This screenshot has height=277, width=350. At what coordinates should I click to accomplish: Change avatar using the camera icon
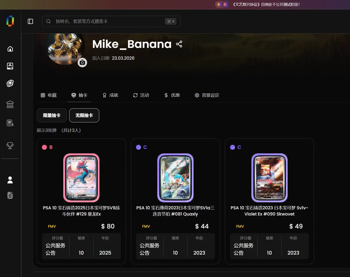click(82, 62)
